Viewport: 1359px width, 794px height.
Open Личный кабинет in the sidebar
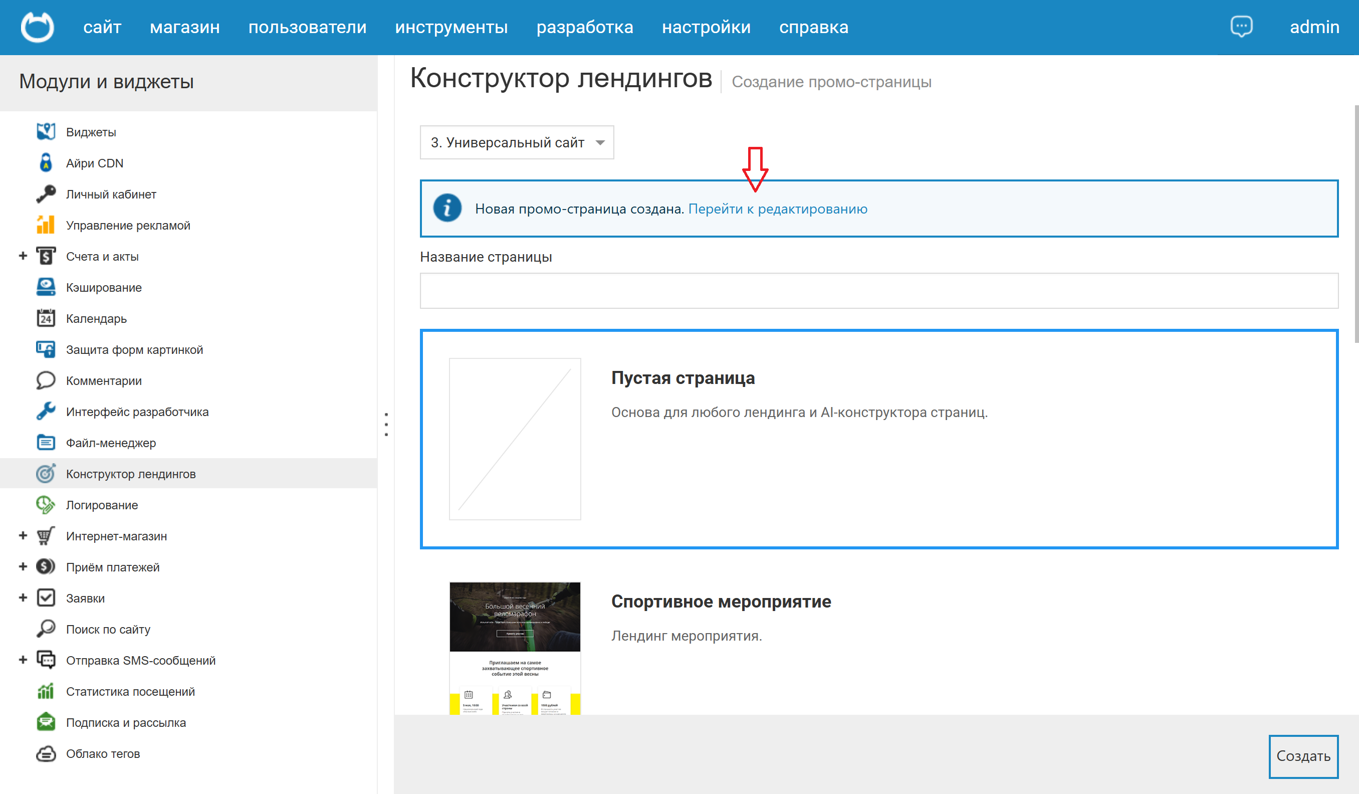(111, 194)
